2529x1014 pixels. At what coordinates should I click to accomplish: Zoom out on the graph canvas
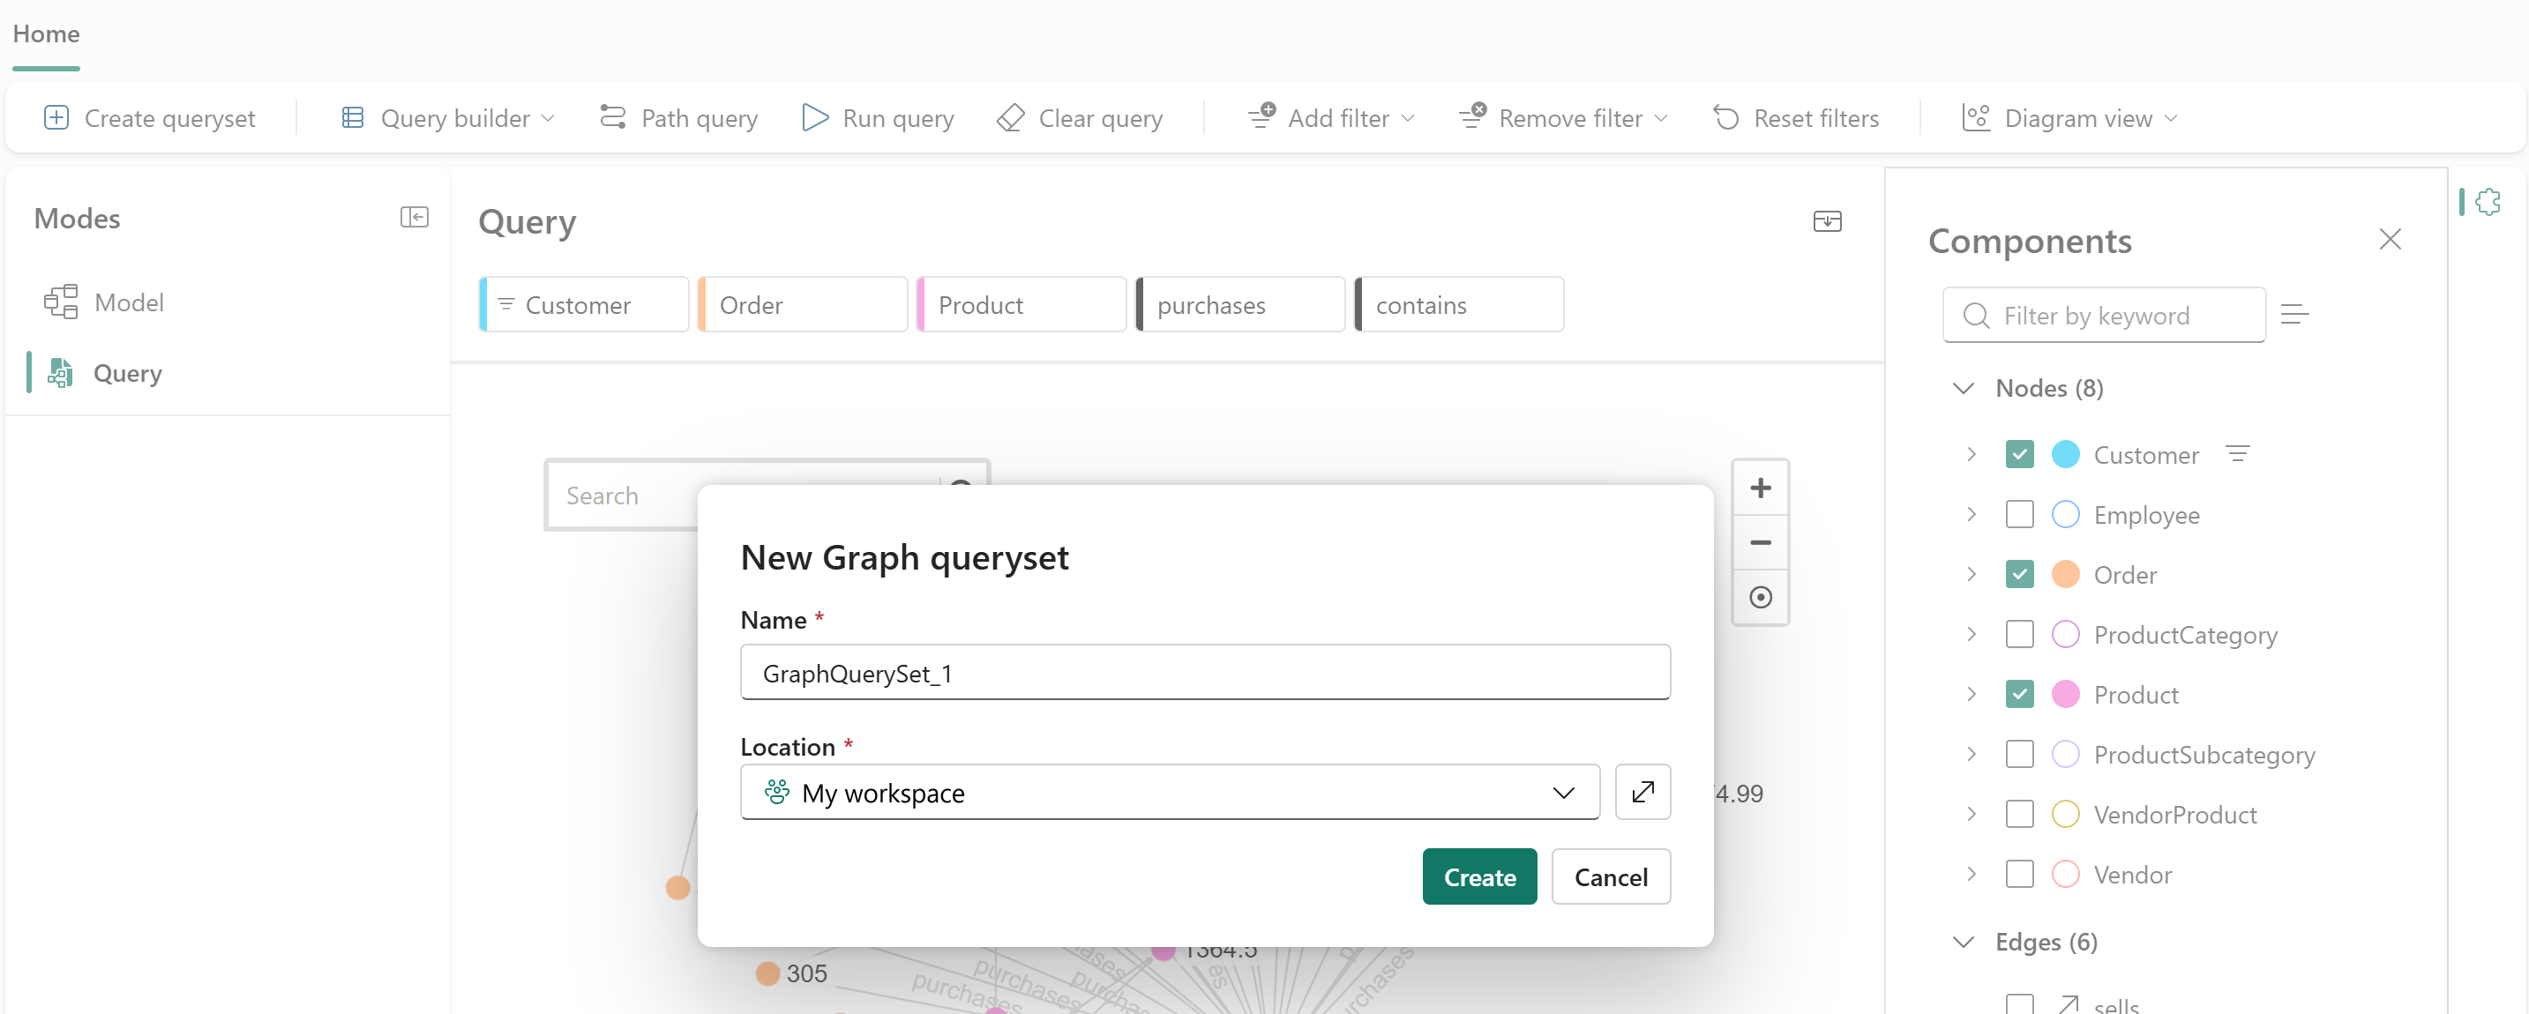coord(1761,542)
